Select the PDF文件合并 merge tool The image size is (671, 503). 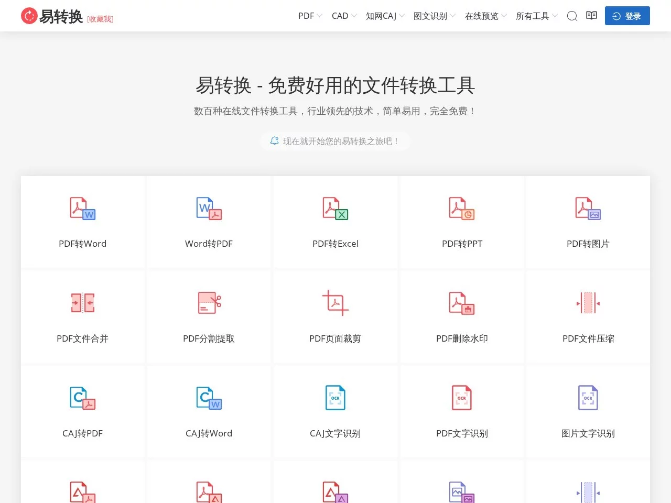point(82,317)
